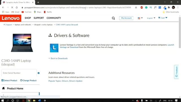Click the site search magnifier
Screen dimensions: 181x102
[x=113, y=18]
